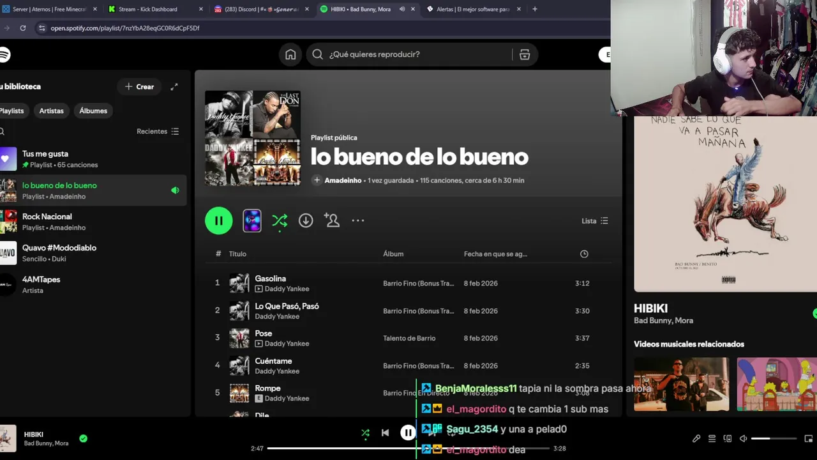
Task: Toggle shuffle in bottom player bar
Action: point(365,433)
